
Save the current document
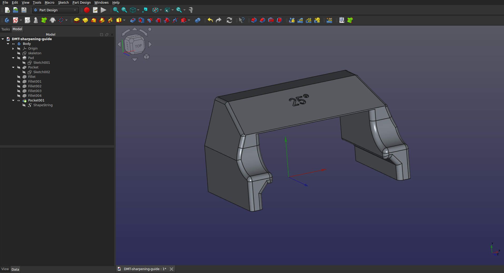click(24, 10)
